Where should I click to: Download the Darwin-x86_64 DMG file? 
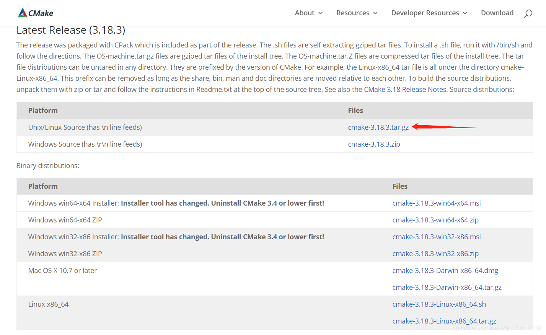(445, 270)
